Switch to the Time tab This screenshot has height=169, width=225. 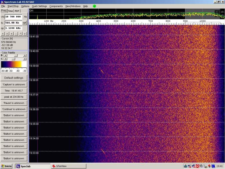tap(10, 11)
